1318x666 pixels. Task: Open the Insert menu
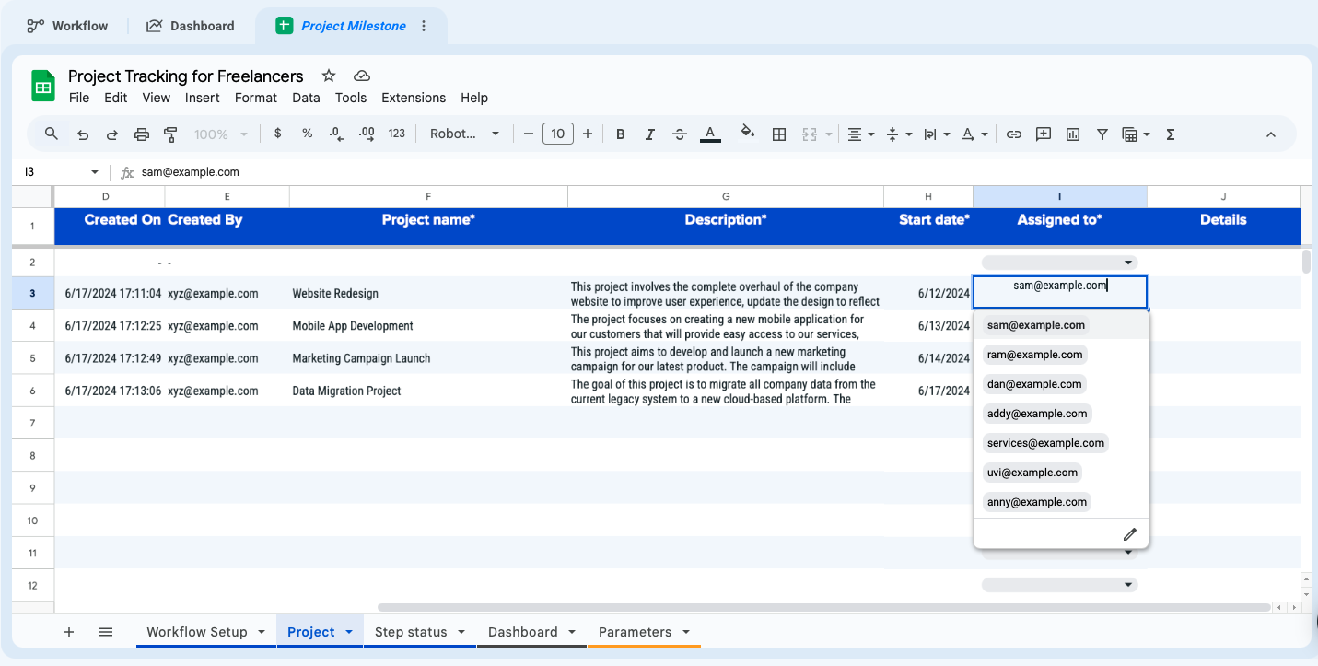click(x=203, y=98)
